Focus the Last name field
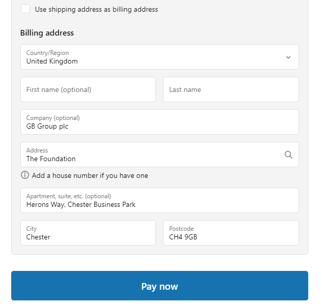 click(231, 89)
